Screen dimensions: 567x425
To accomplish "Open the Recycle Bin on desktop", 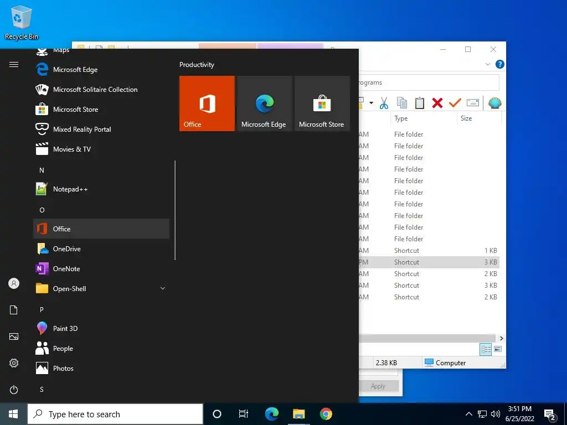I will (22, 22).
